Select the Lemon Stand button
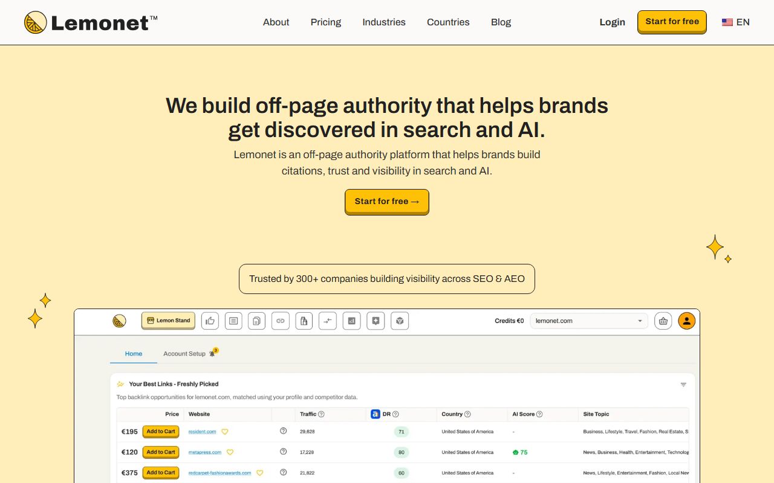Viewport: 774px width, 483px height. (x=168, y=321)
